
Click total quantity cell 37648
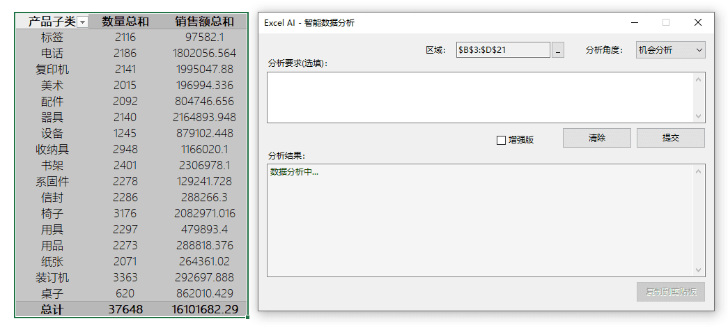point(125,309)
